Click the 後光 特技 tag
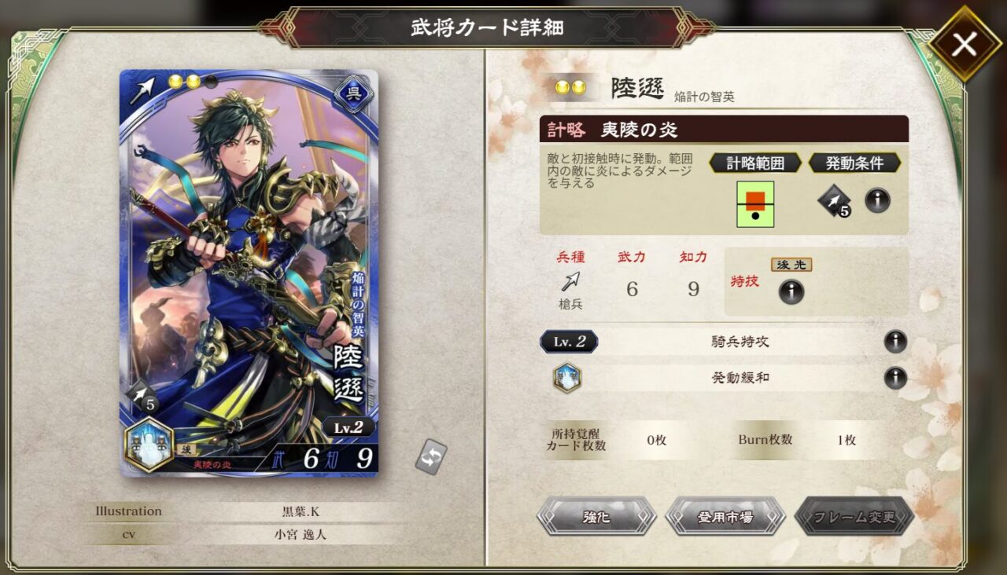1007x575 pixels. pyautogui.click(x=791, y=265)
